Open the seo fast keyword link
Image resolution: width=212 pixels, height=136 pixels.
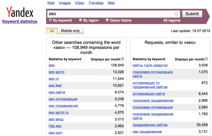(x=55, y=86)
